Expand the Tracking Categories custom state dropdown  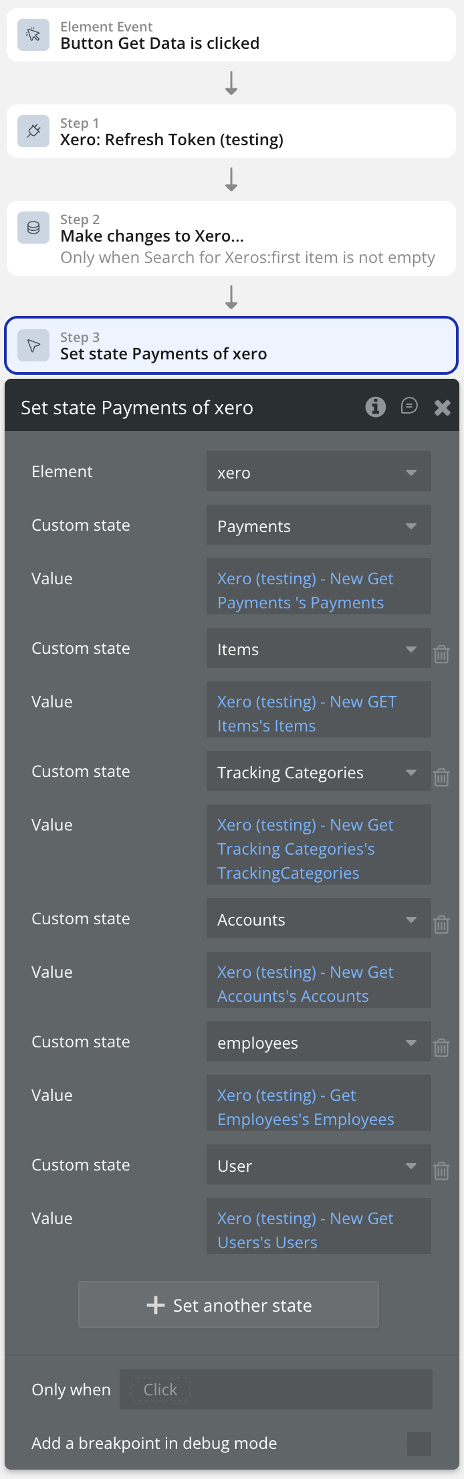pos(318,772)
